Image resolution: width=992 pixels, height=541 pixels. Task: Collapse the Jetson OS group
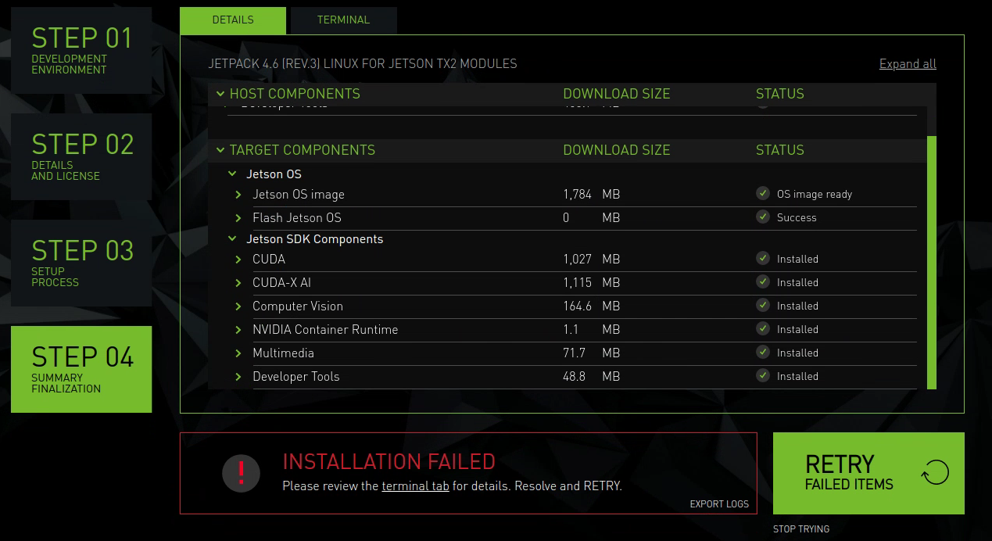pos(232,174)
